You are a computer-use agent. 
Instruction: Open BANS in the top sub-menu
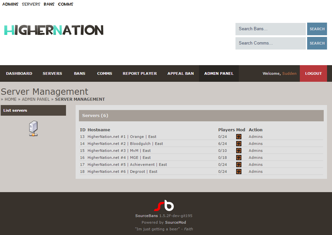click(49, 4)
